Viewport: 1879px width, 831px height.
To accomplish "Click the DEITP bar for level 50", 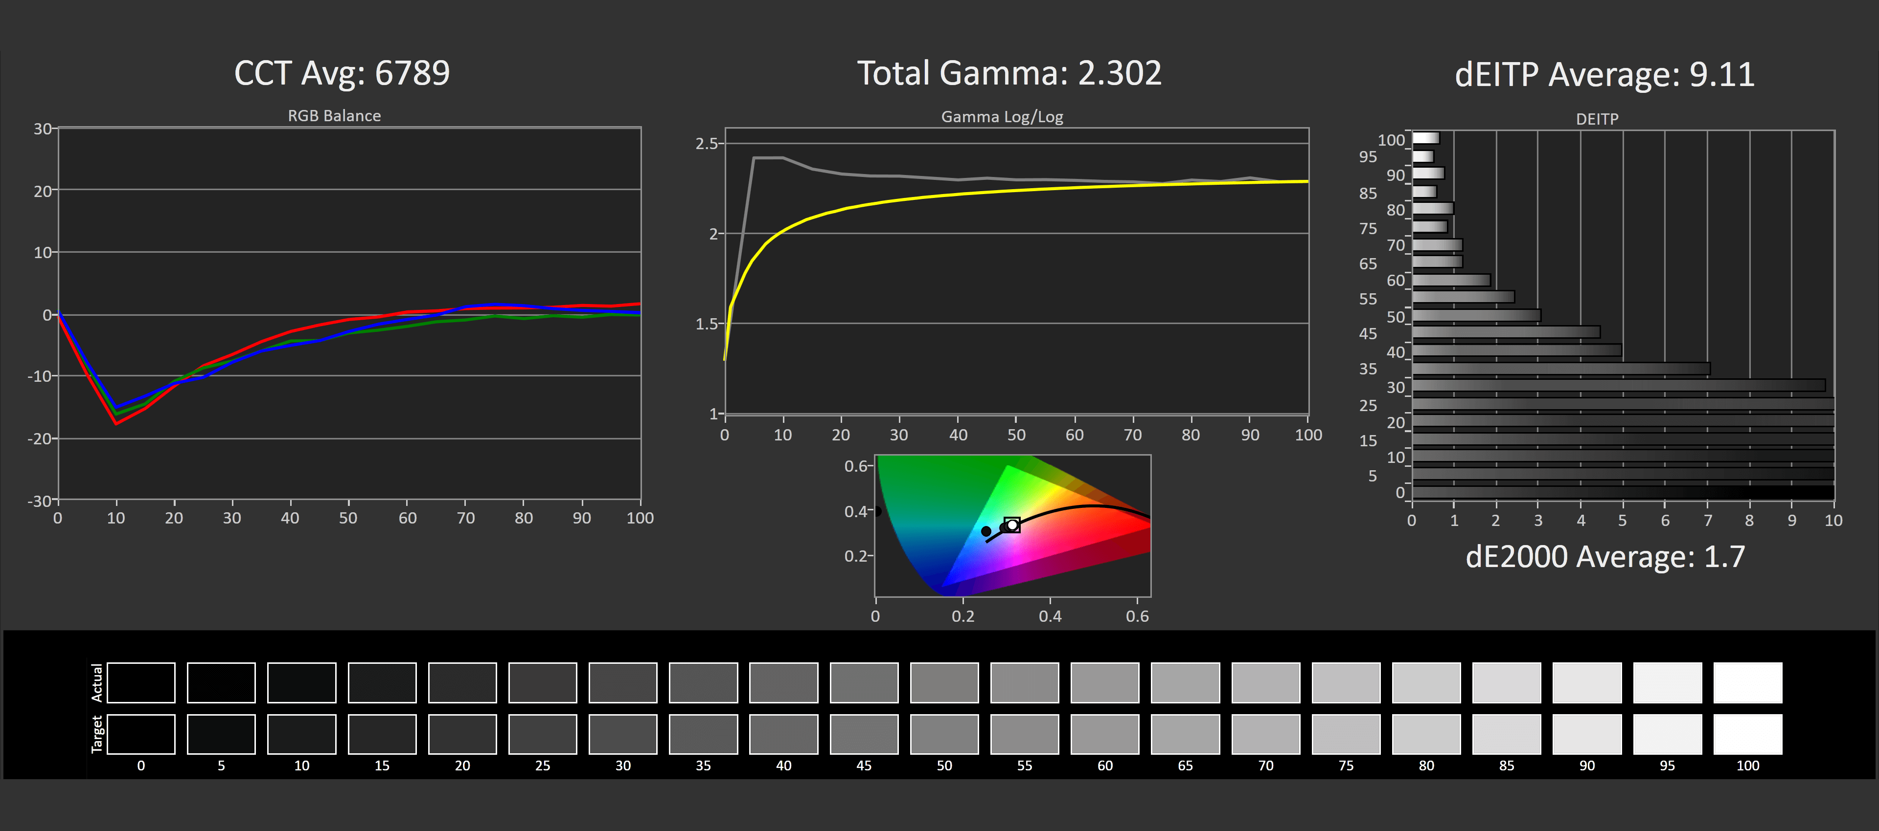I will tap(1476, 315).
